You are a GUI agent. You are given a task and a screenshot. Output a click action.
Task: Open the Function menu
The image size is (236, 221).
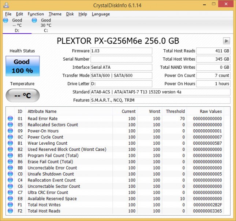pyautogui.click(x=35, y=14)
